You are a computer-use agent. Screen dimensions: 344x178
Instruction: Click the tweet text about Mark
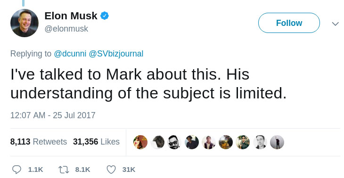coord(148,83)
